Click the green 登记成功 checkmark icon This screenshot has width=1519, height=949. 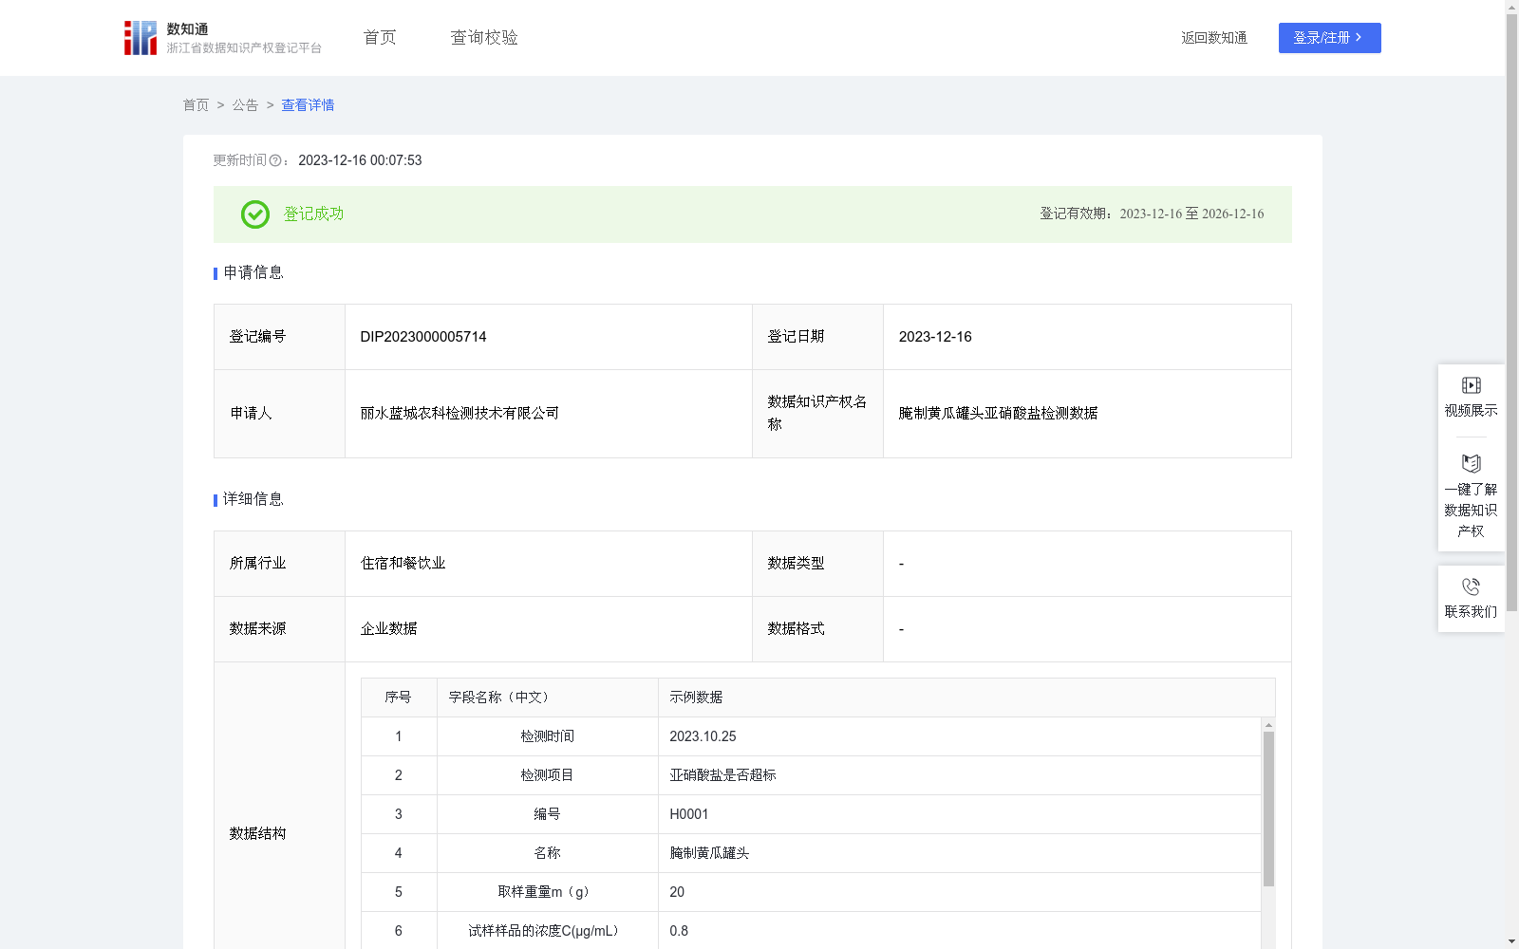tap(254, 214)
